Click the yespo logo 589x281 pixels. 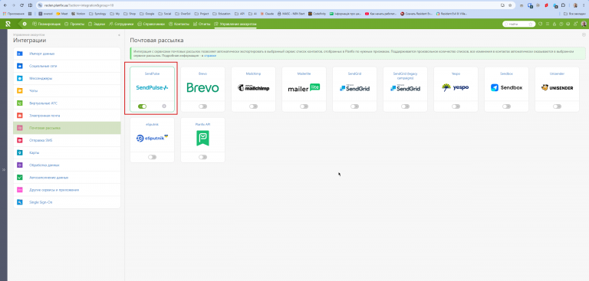(x=456, y=88)
